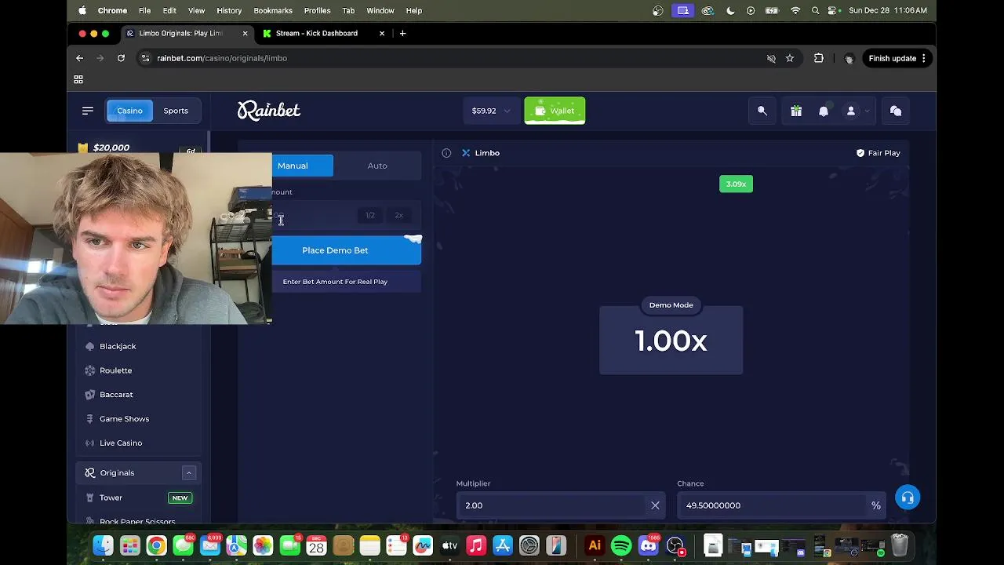Image resolution: width=1004 pixels, height=565 pixels.
Task: Open the chat bubbles icon
Action: click(896, 111)
